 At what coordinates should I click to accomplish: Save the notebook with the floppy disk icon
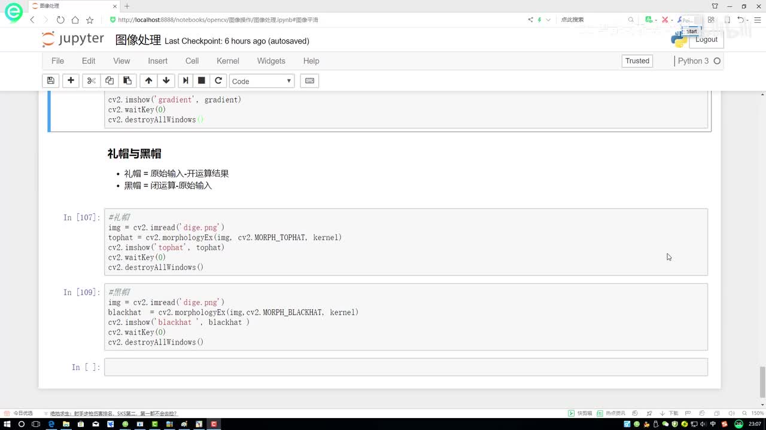point(51,81)
